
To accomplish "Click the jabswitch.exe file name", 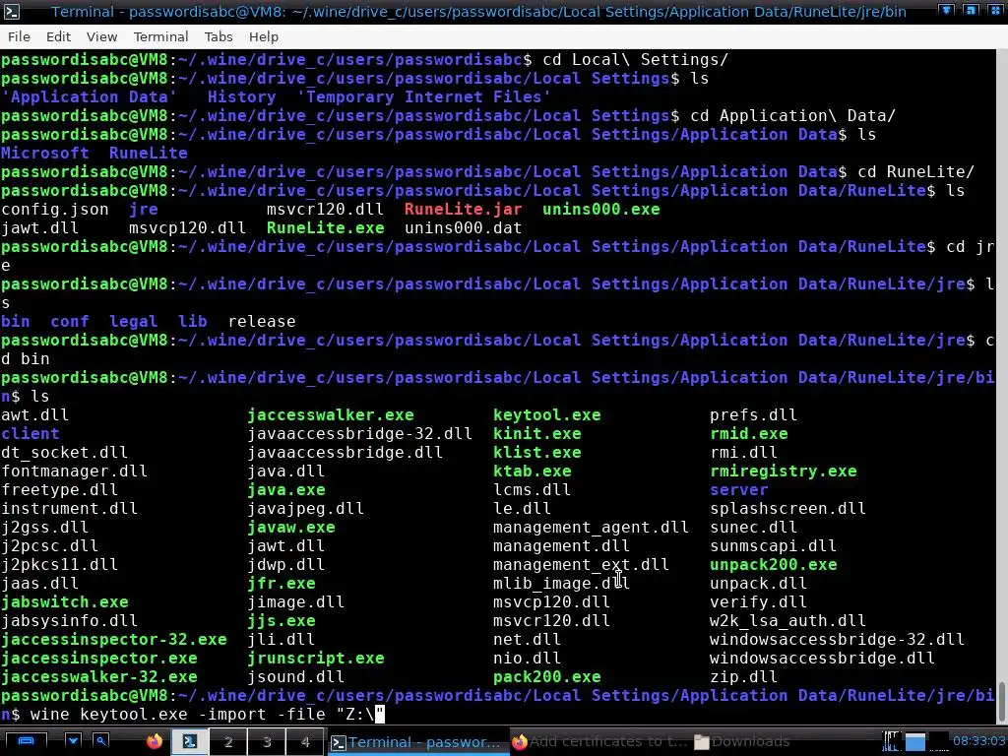I will pos(65,602).
